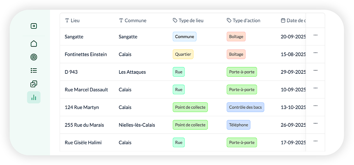
Task: Open the checkbox tasks icon in the sidebar
Action: coord(34,84)
